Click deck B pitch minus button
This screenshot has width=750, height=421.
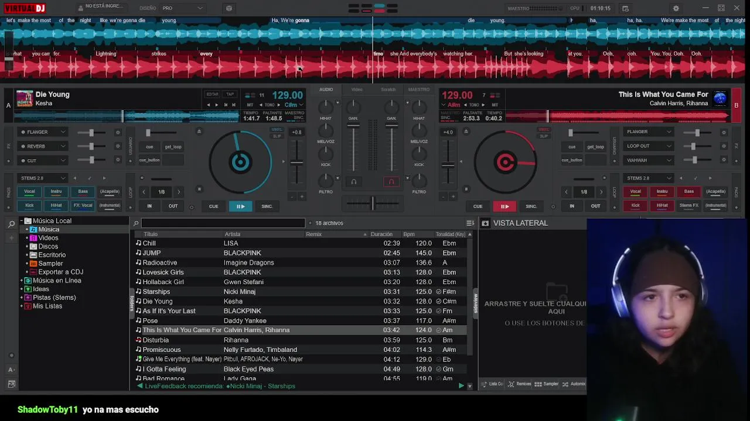tap(443, 196)
